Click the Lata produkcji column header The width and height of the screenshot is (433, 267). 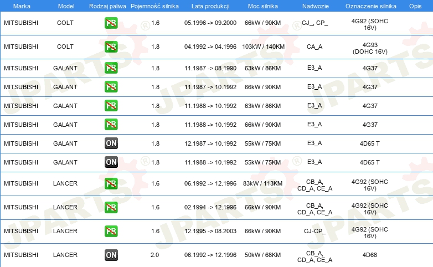coord(210,6)
